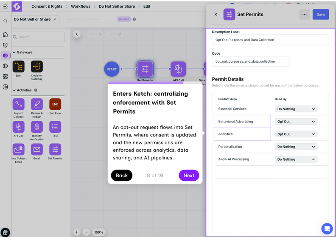The width and height of the screenshot is (336, 237).
Task: Select the Review & Redact activity
Action: coord(37,104)
